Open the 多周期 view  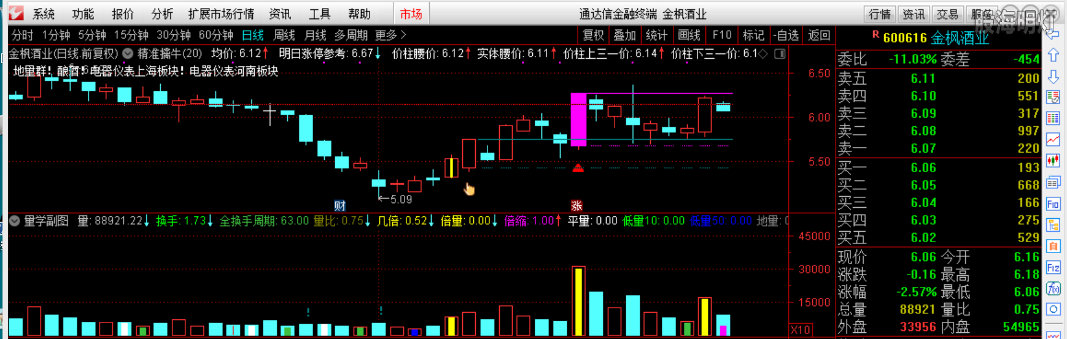pos(351,35)
